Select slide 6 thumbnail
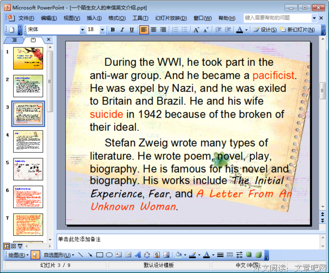The width and height of the screenshot is (329, 273). (x=28, y=197)
